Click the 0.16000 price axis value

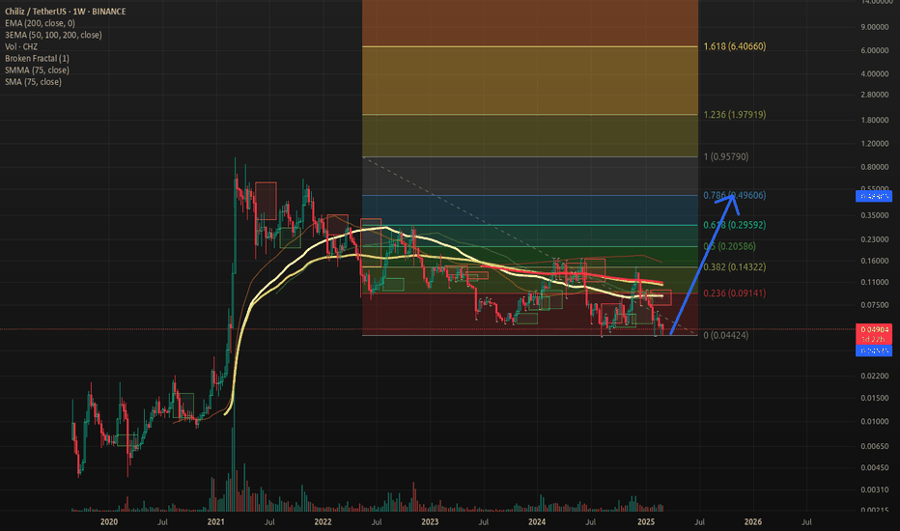(875, 262)
